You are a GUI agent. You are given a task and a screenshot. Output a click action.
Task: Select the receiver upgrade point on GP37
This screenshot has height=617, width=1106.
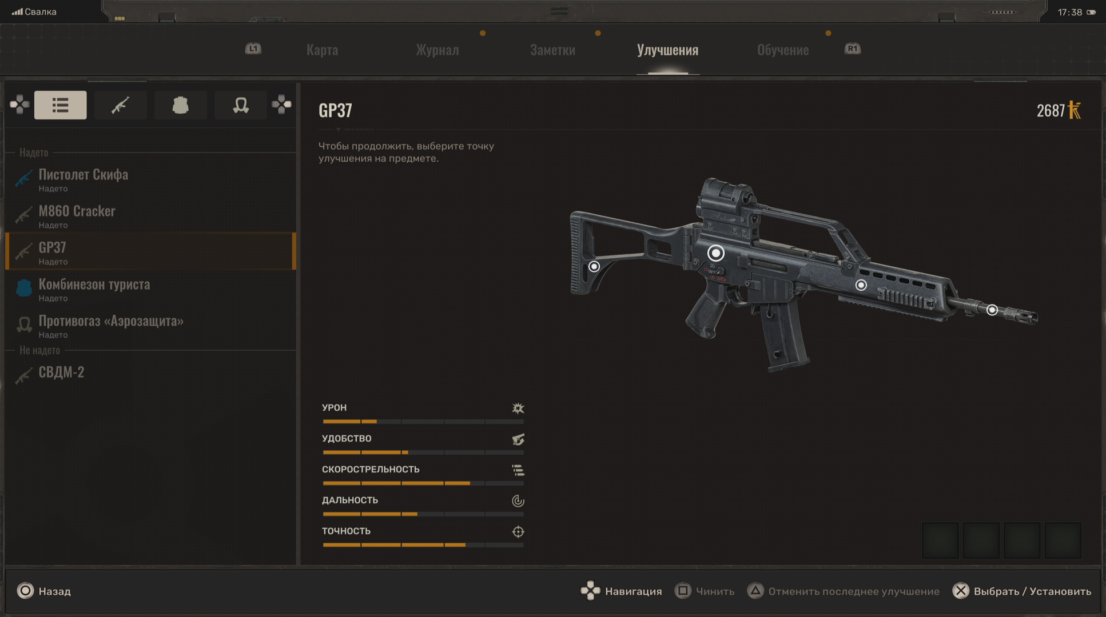(x=715, y=253)
